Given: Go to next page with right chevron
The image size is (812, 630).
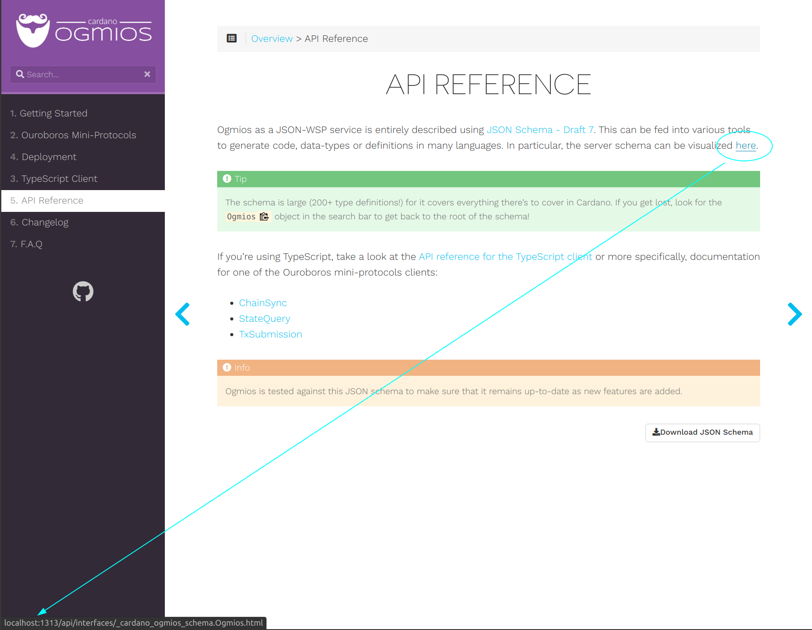Looking at the screenshot, I should click(x=795, y=314).
